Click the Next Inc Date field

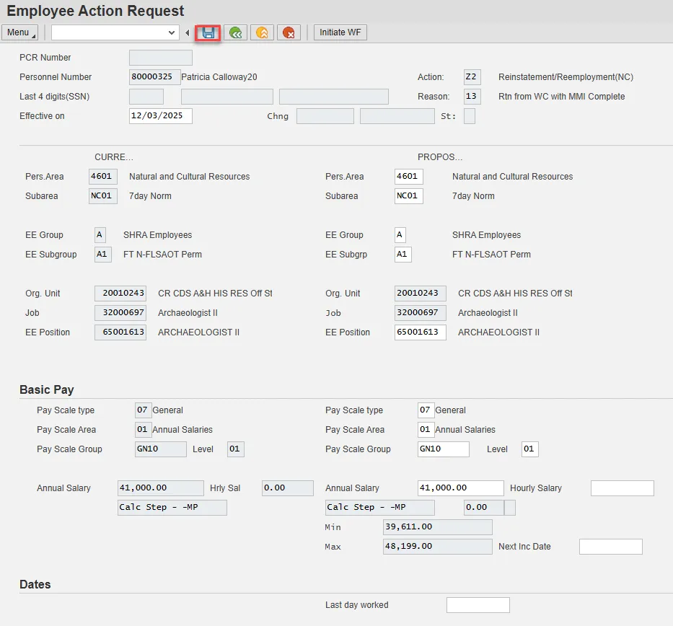click(610, 547)
